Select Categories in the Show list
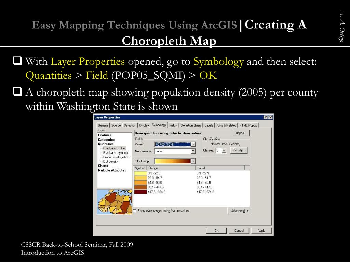The image size is (350, 262). [106, 140]
